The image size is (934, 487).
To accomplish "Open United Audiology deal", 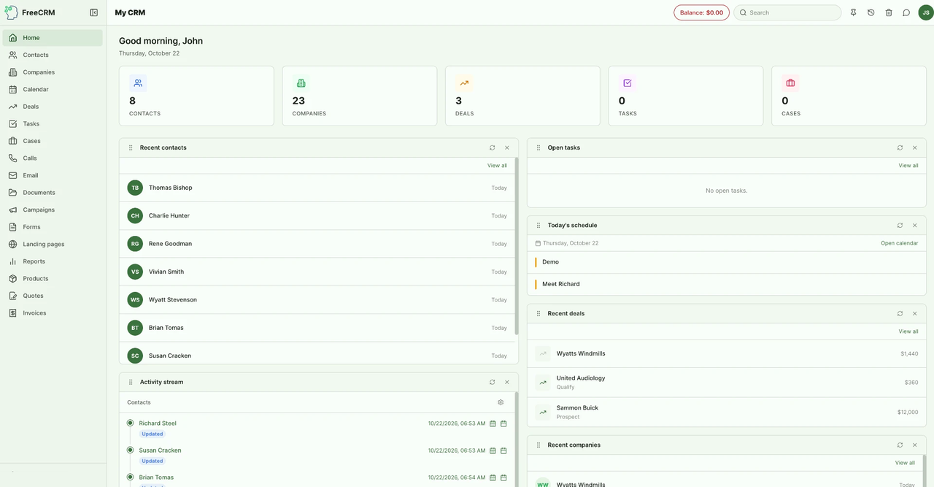I will point(727,383).
